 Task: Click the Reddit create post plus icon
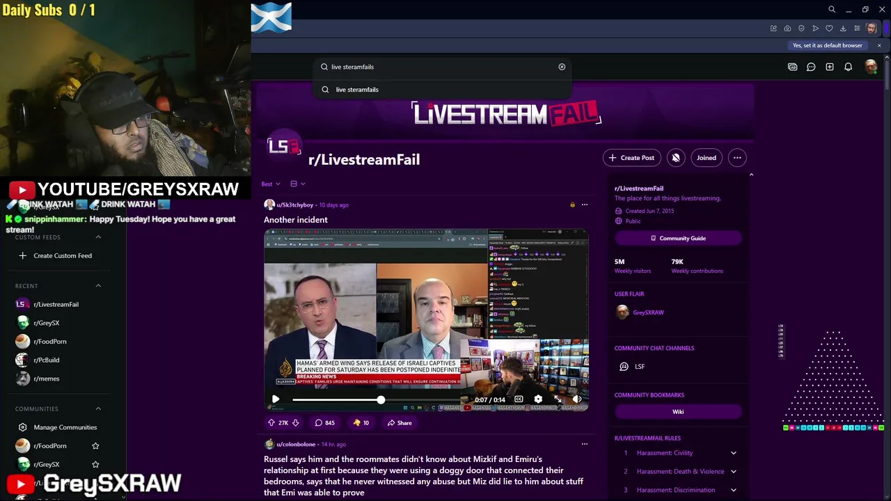point(830,67)
